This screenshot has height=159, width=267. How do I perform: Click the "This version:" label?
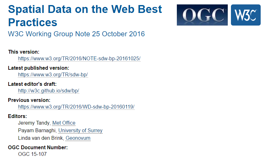coord(24,52)
